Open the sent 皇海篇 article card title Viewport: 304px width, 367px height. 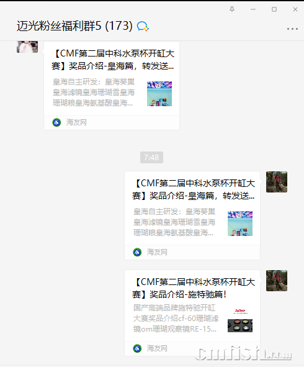coord(194,189)
